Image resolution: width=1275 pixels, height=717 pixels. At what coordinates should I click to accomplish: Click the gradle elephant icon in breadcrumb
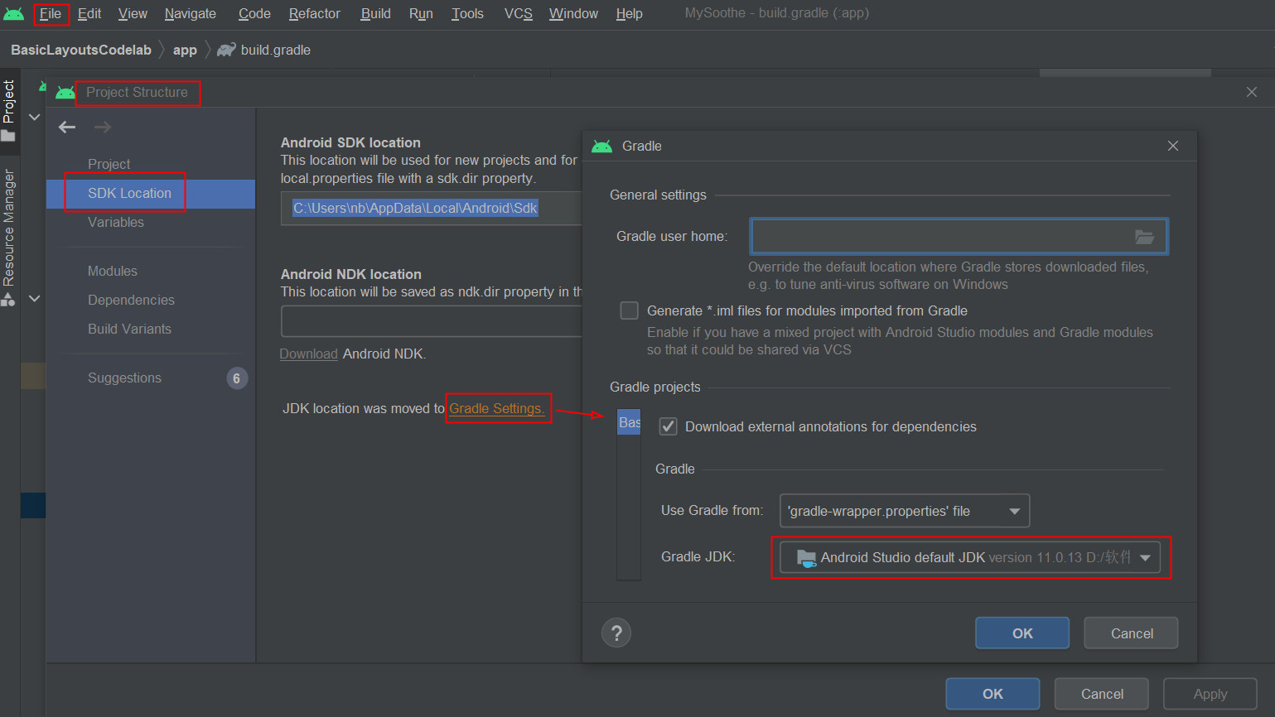[226, 51]
